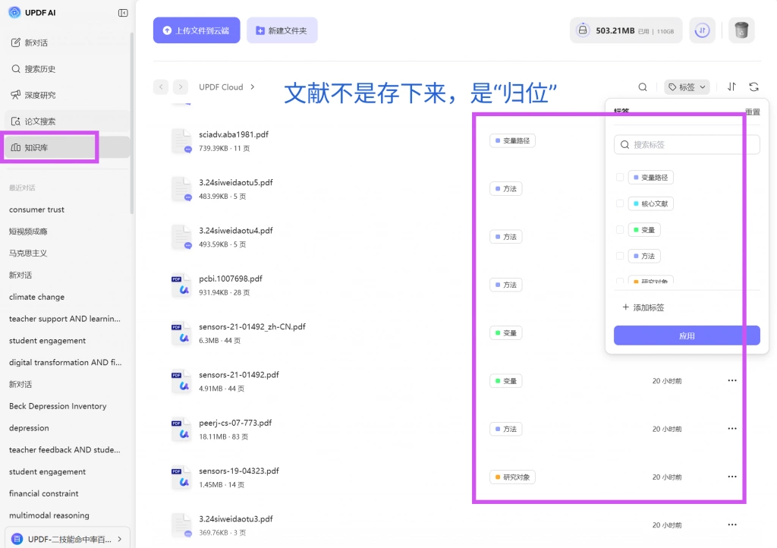Click the UPDF AI logo icon
777x548 pixels.
15,12
